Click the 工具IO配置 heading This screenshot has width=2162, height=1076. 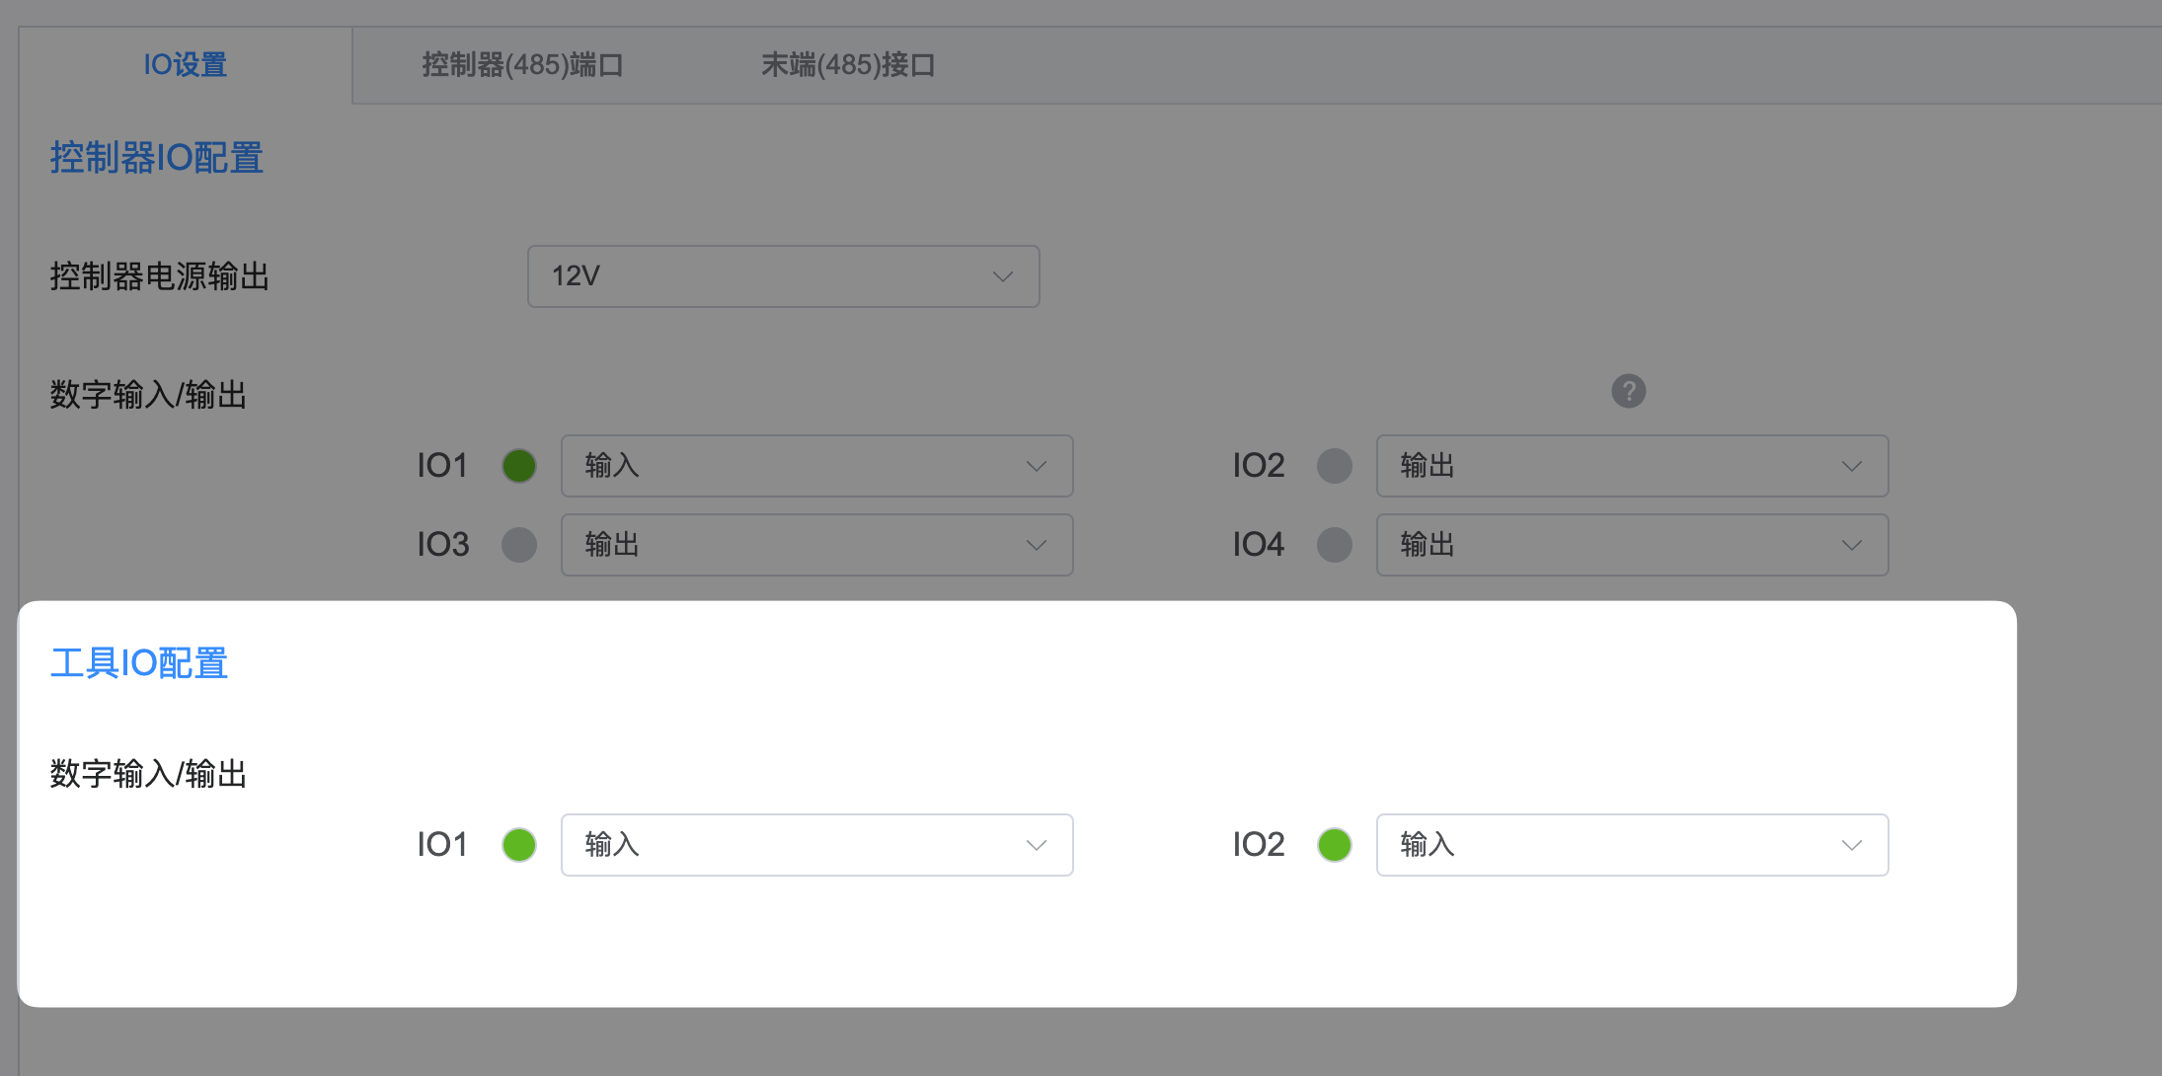(139, 663)
